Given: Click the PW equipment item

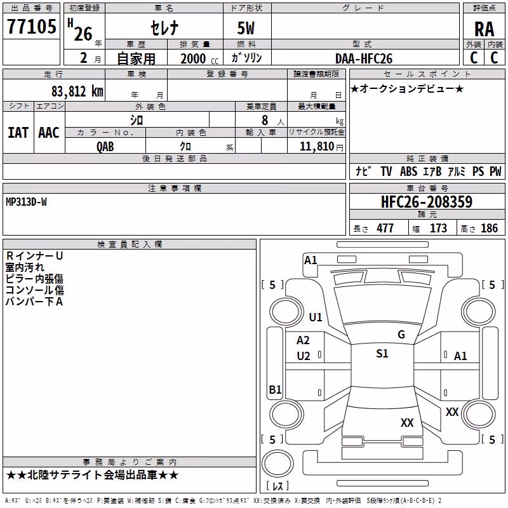Looking at the screenshot, I should pyautogui.click(x=495, y=171).
